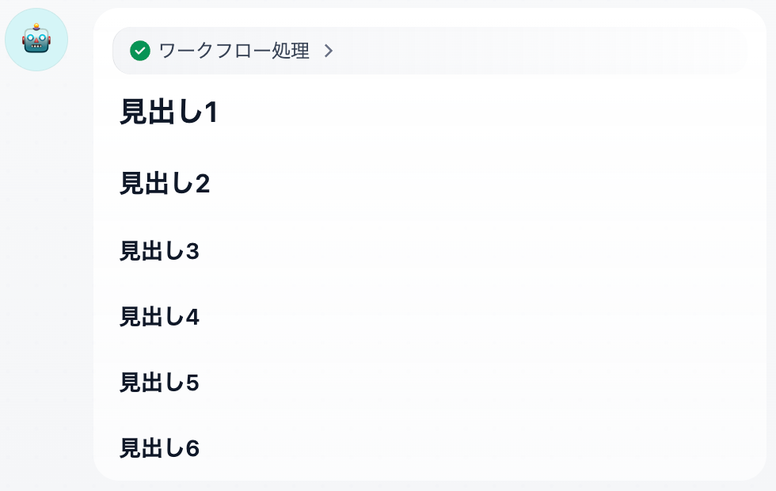Click the digit 6 in the last heading
776x491 pixels.
click(192, 448)
